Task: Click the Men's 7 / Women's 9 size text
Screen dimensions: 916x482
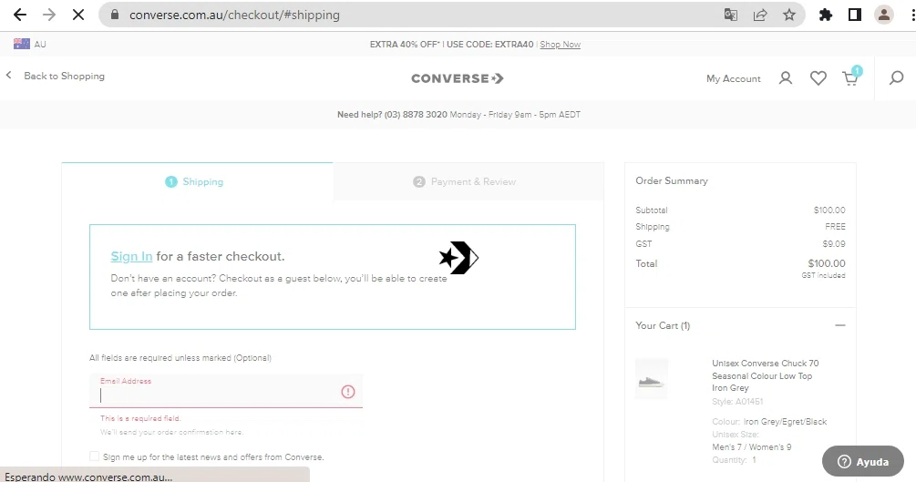Action: point(751,447)
